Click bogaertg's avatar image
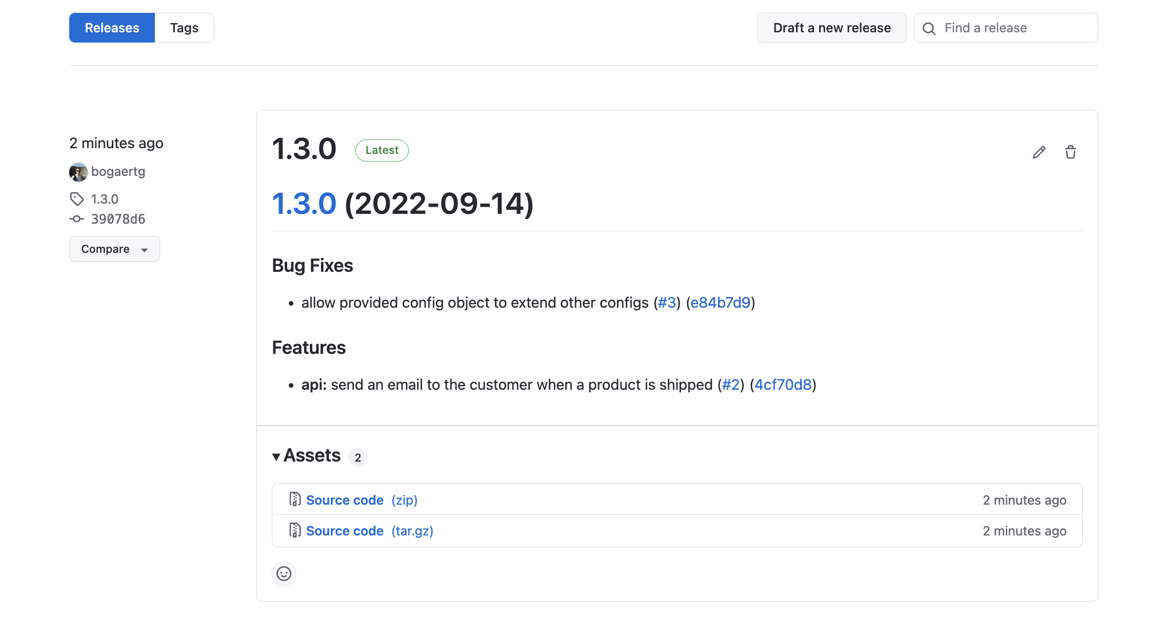Image resolution: width=1152 pixels, height=638 pixels. click(x=78, y=172)
